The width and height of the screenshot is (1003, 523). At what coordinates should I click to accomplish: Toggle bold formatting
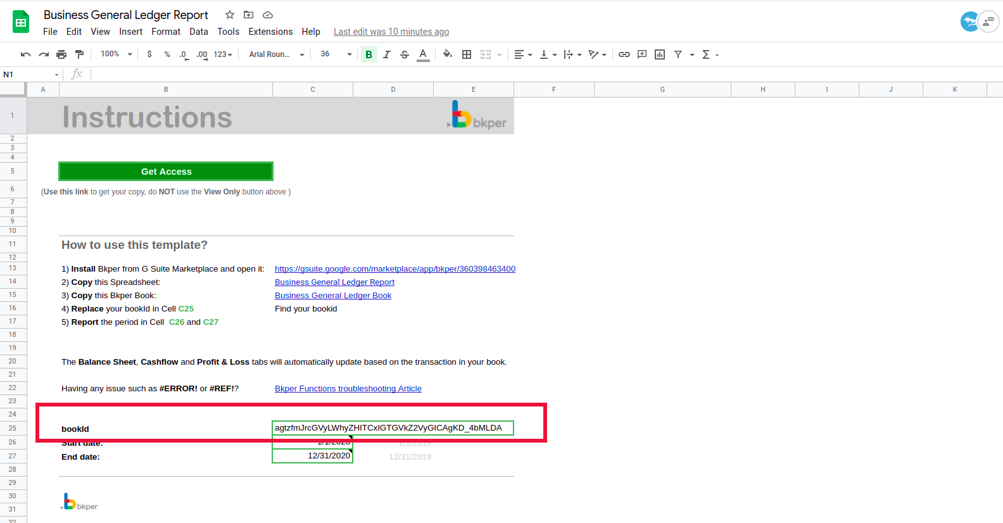pyautogui.click(x=369, y=54)
